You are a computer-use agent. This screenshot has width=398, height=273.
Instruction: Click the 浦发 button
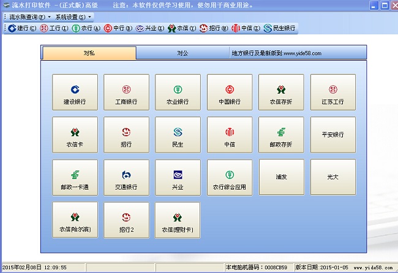pos(281,177)
